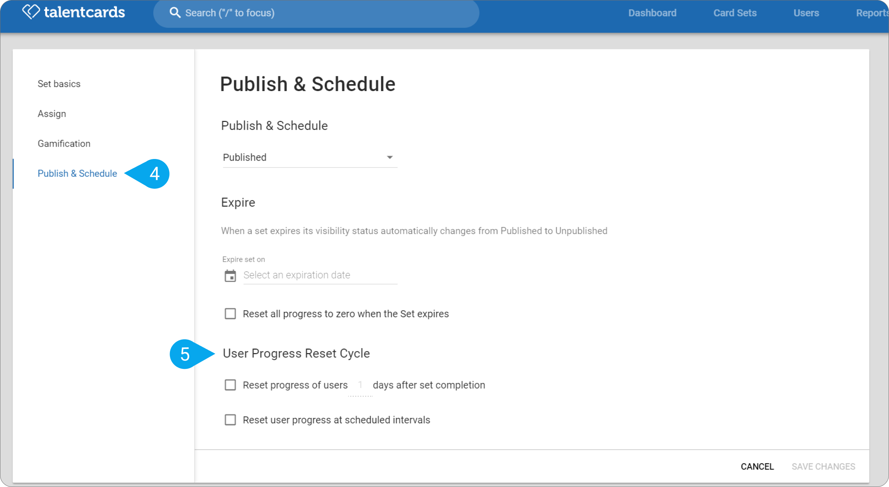Viewport: 889px width, 487px height.
Task: Open Set basics in the sidebar
Action: 59,84
